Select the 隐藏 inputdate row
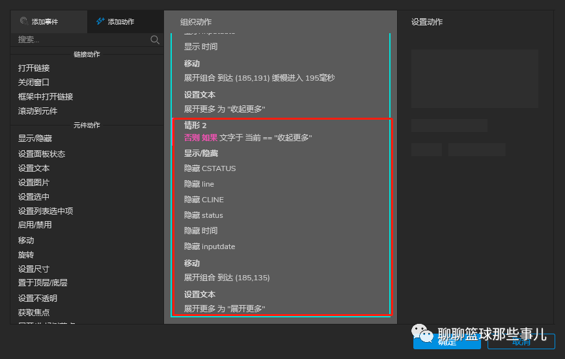The width and height of the screenshot is (565, 359). [x=210, y=246]
